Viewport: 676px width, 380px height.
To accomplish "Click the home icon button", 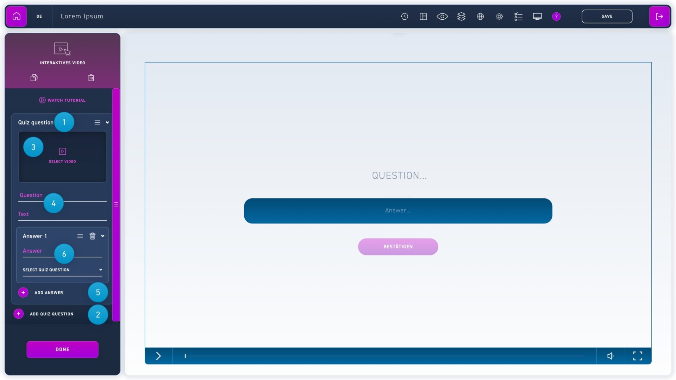I will tap(16, 16).
